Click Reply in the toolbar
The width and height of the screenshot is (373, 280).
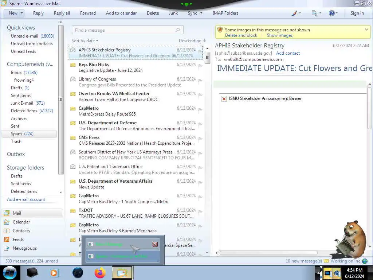coord(38,13)
